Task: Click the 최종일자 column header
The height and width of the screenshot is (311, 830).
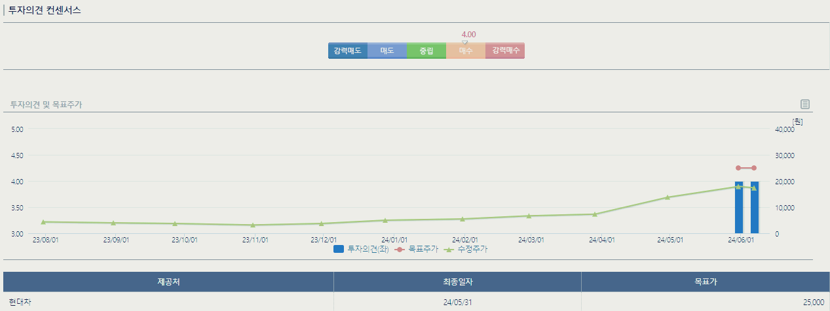Action: [x=457, y=282]
